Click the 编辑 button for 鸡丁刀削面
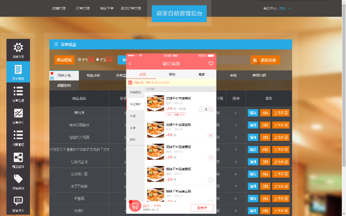 pos(253,186)
